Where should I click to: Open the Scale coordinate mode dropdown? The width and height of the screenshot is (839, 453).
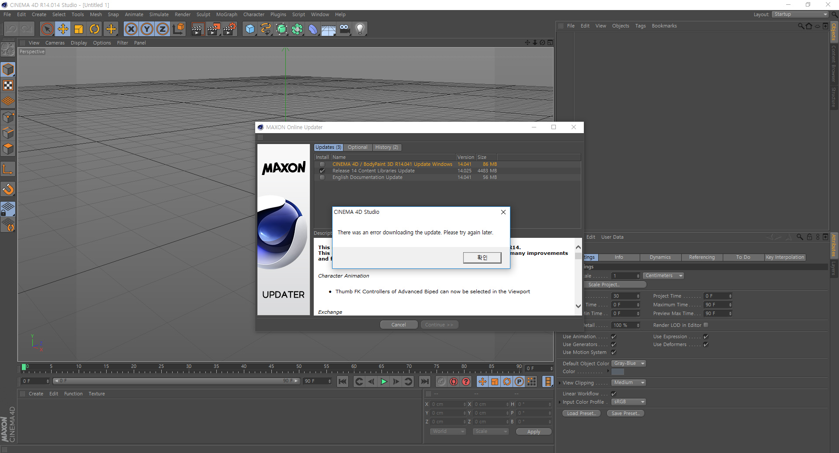pos(491,432)
